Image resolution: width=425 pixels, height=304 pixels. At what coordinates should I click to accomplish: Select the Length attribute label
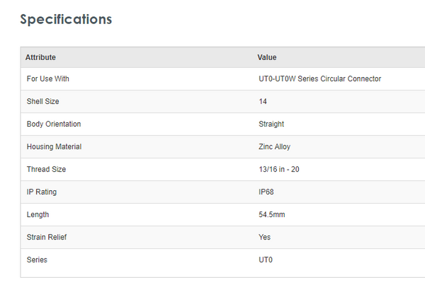[38, 215]
